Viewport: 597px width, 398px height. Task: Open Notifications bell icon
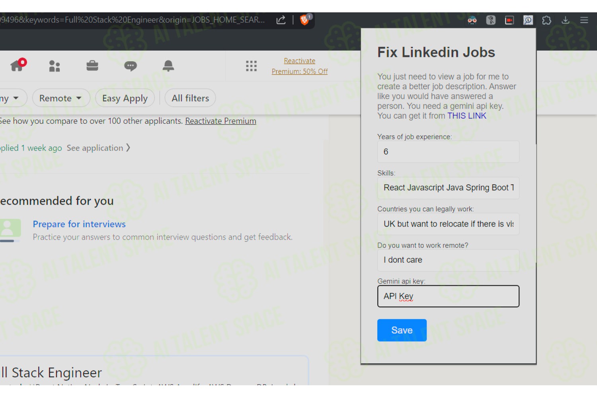168,66
